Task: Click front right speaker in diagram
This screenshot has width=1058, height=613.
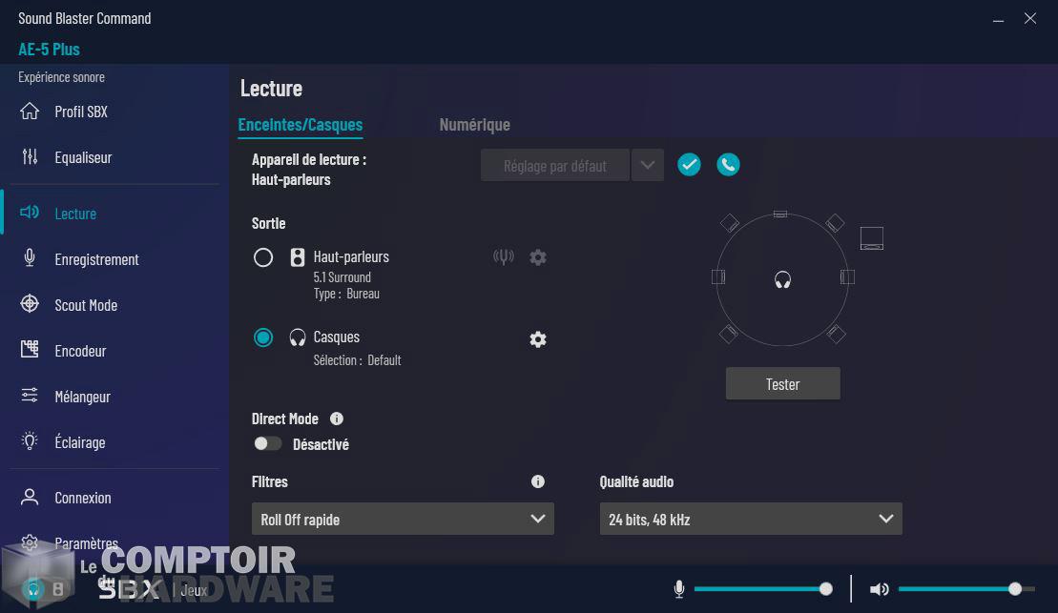Action: tap(836, 222)
